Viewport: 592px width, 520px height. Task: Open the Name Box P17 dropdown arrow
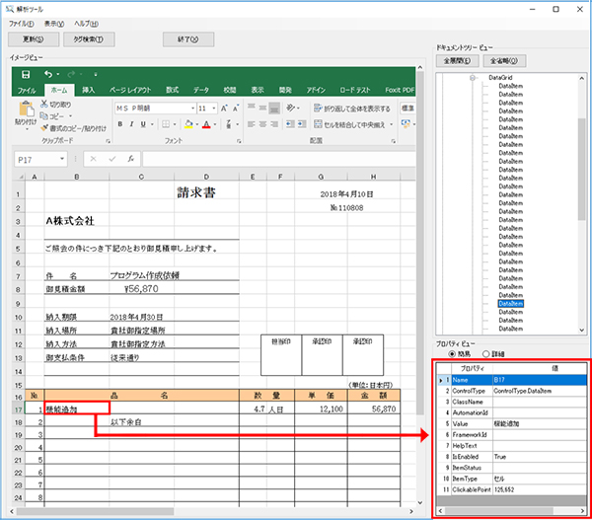coord(62,159)
